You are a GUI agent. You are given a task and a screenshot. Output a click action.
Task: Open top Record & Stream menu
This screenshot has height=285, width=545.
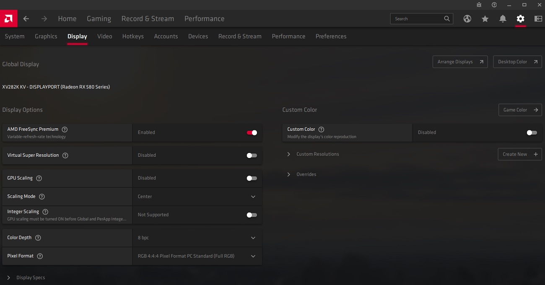click(148, 18)
